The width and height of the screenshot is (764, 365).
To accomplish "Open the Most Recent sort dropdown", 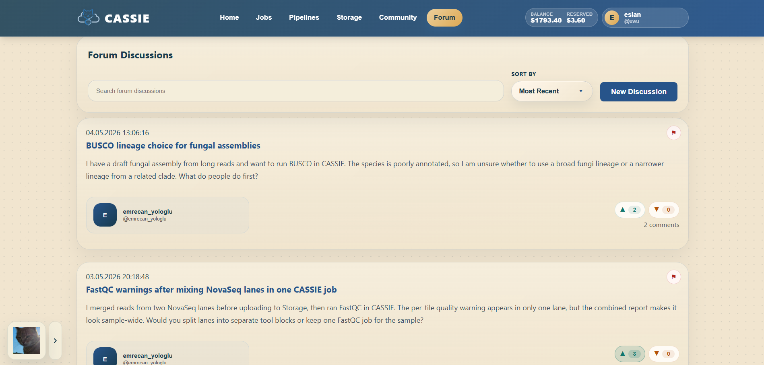I will click(x=551, y=91).
